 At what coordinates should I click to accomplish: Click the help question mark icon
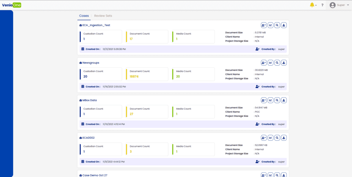pyautogui.click(x=322, y=5)
